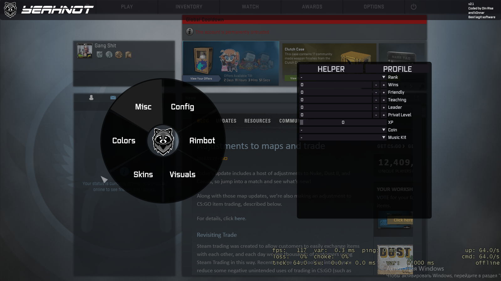
Task: Follow the "here" link in the blog post
Action: [x=240, y=219]
